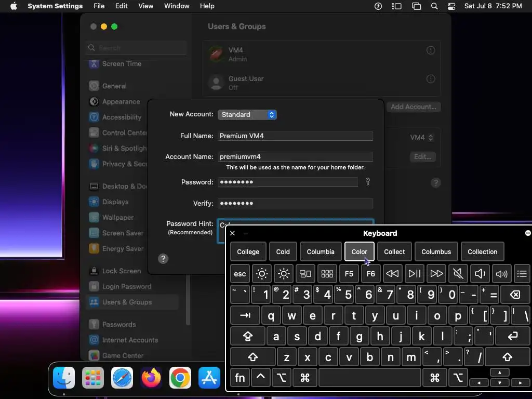This screenshot has height=399, width=532.
Task: Toggle the left command key
Action: pyautogui.click(x=305, y=378)
